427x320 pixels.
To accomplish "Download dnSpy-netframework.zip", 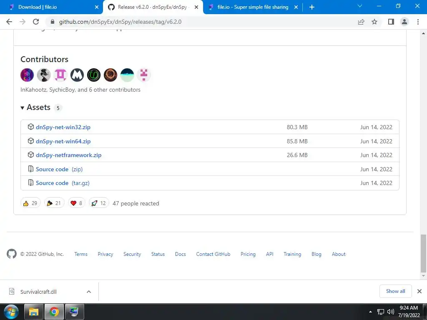I will pyautogui.click(x=68, y=155).
